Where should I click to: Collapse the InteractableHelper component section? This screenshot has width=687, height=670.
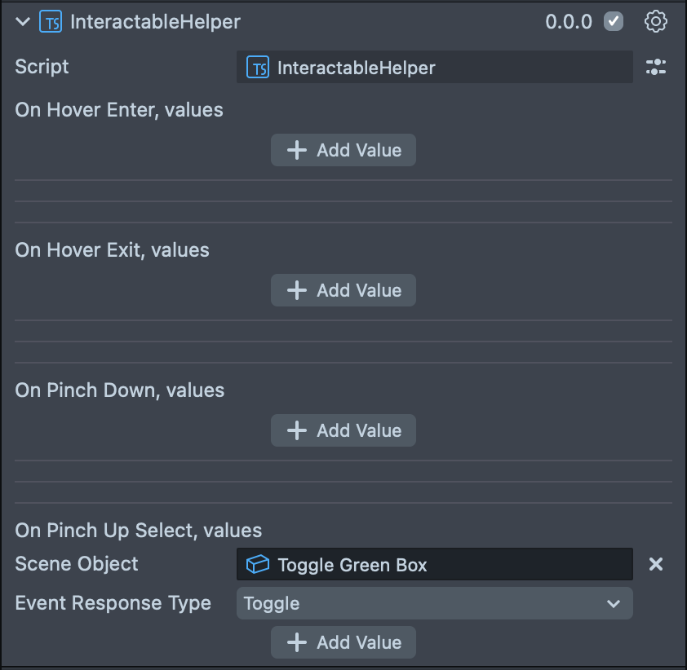(x=23, y=22)
